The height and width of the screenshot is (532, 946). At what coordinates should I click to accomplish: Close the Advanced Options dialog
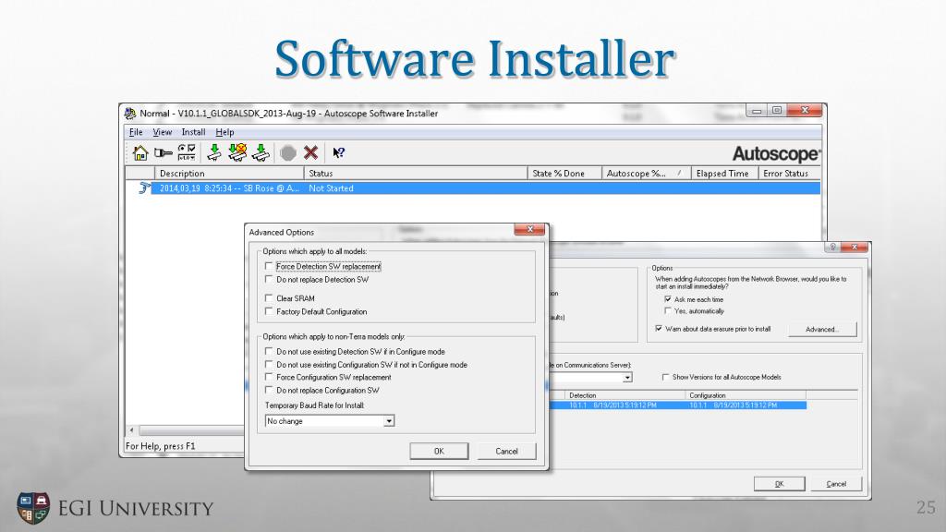click(x=529, y=229)
